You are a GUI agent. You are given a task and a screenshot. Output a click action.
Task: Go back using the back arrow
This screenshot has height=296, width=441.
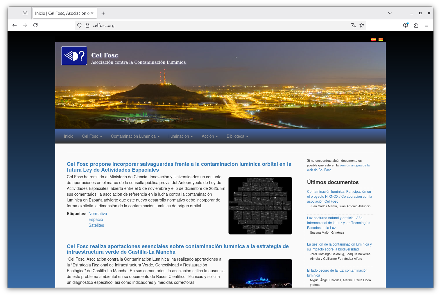pyautogui.click(x=15, y=25)
